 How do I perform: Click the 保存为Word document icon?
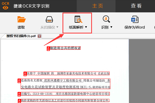click(x=135, y=19)
